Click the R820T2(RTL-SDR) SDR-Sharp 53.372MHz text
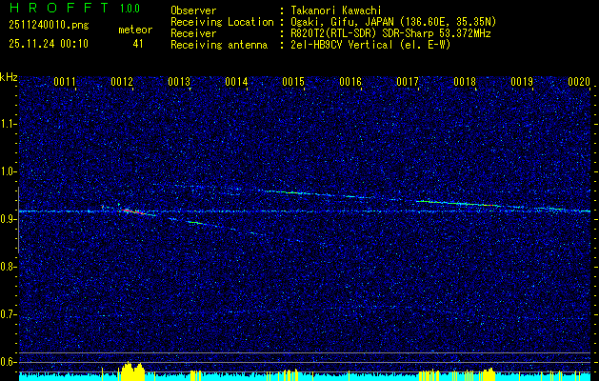Screen dimensions: 599x381 pyautogui.click(x=390, y=33)
